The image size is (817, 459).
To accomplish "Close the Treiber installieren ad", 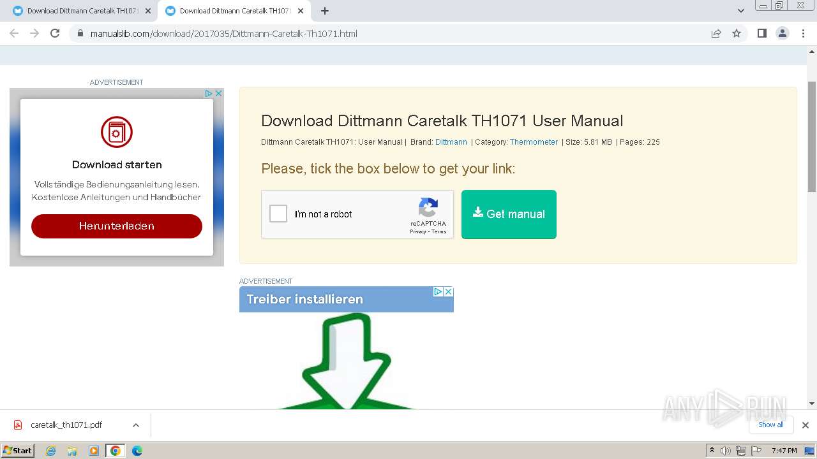I will click(448, 291).
